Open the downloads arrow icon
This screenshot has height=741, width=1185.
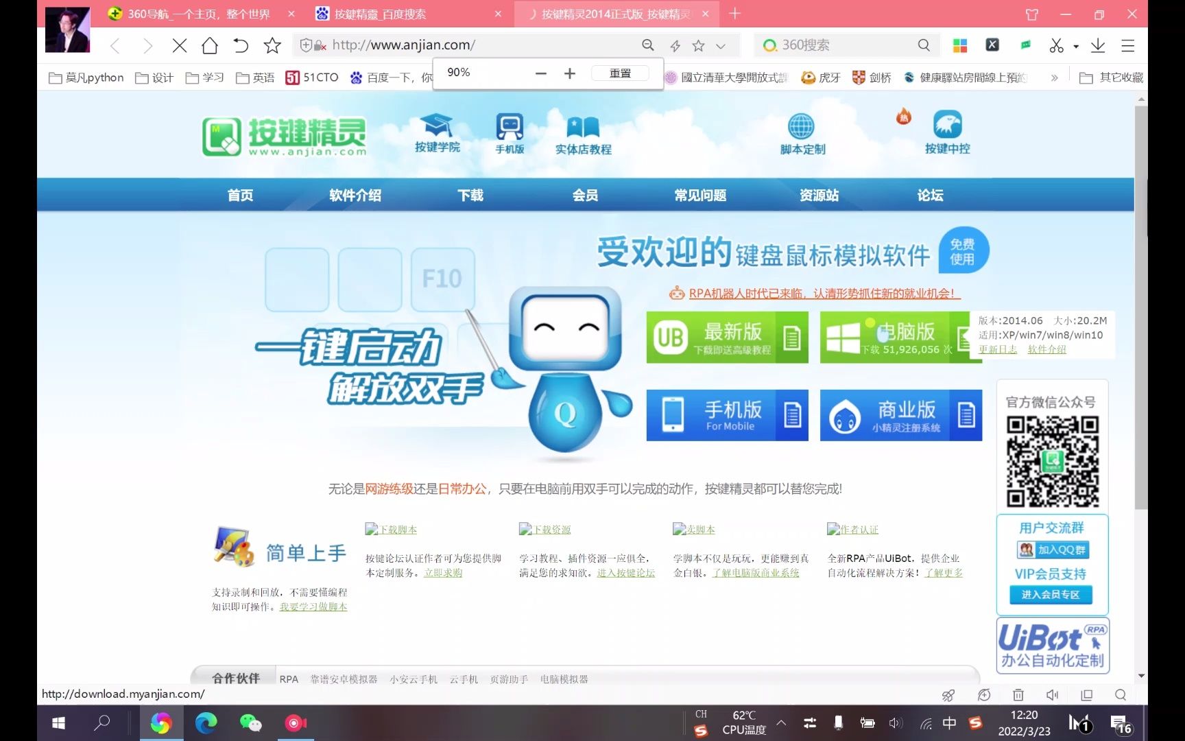coord(1098,45)
